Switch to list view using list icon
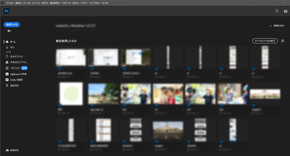This screenshot has height=156, width=290. click(x=283, y=41)
